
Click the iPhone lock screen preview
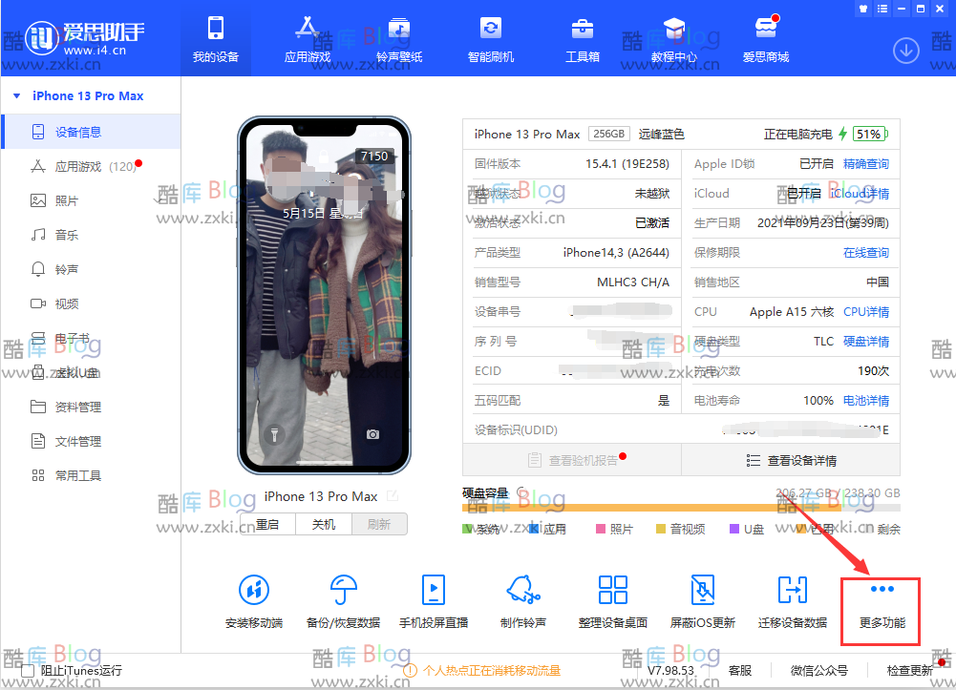(x=324, y=296)
